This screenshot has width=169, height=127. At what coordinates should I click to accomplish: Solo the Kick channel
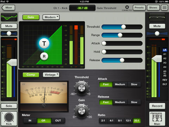click(9, 106)
